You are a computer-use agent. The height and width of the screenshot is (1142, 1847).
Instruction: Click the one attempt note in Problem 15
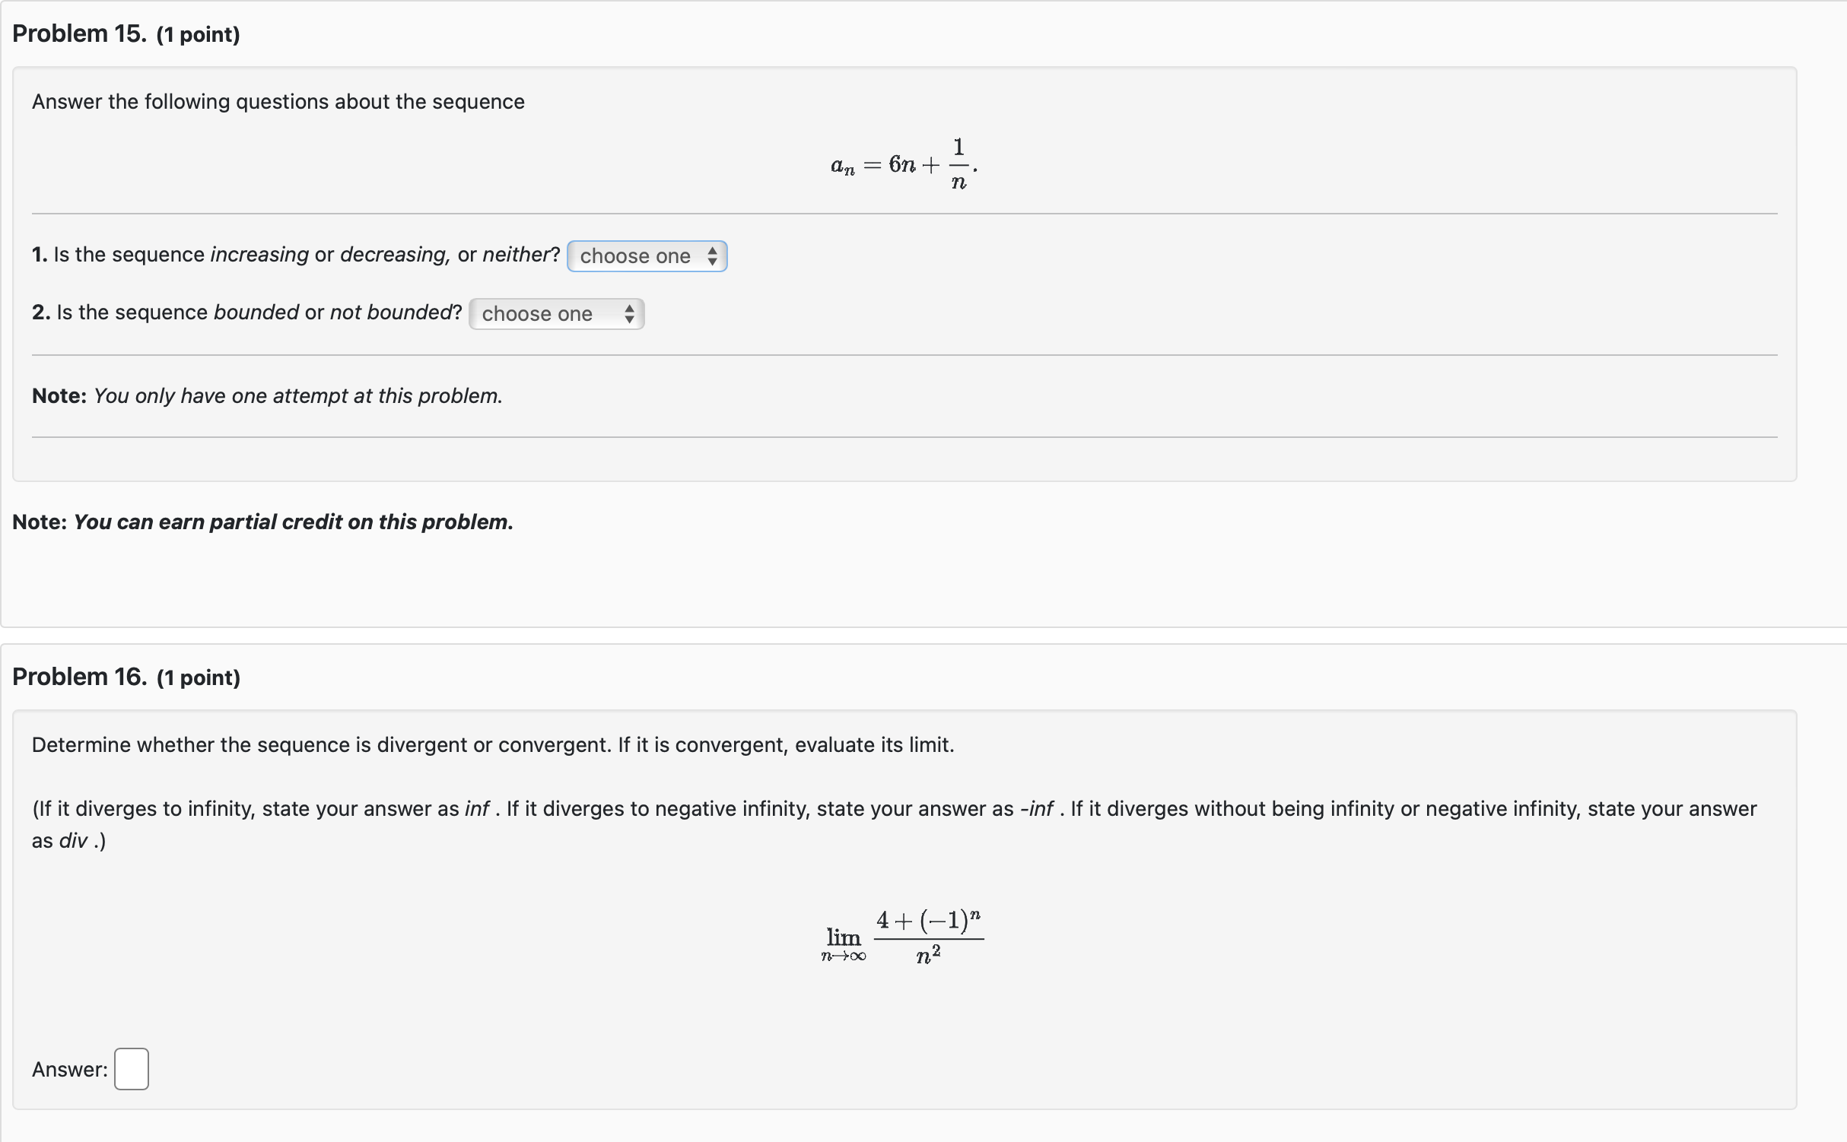pos(266,395)
